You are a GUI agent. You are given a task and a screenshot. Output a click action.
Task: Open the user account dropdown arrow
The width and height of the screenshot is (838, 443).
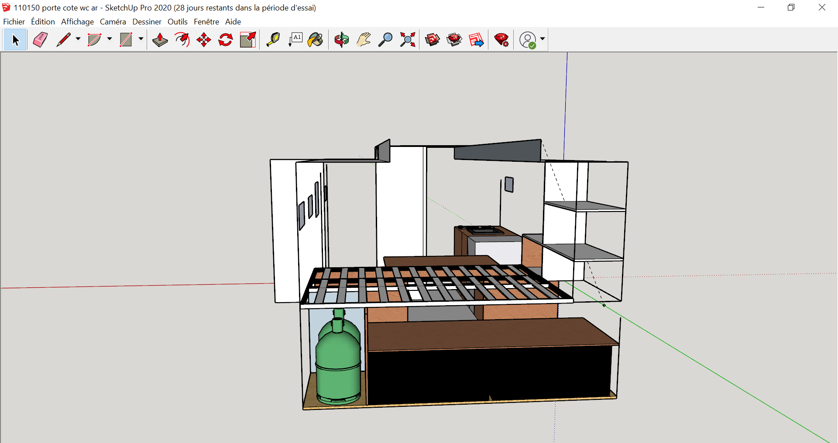click(543, 39)
